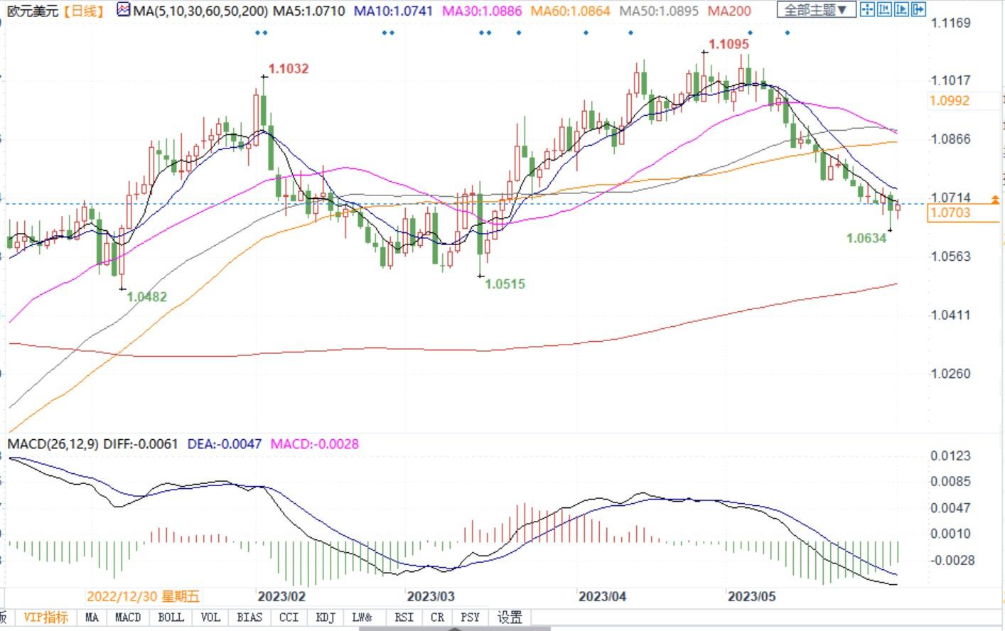This screenshot has height=631, width=1005.
Task: Click the 2022/12/30 星期五 date label
Action: [x=144, y=597]
